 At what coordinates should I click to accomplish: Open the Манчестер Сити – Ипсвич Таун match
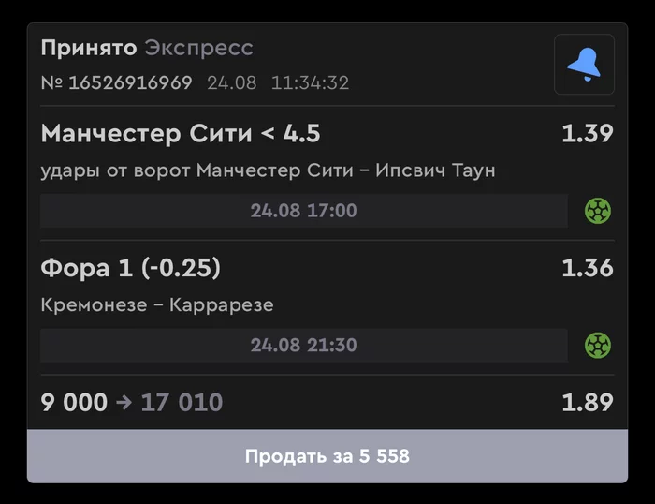pos(268,170)
